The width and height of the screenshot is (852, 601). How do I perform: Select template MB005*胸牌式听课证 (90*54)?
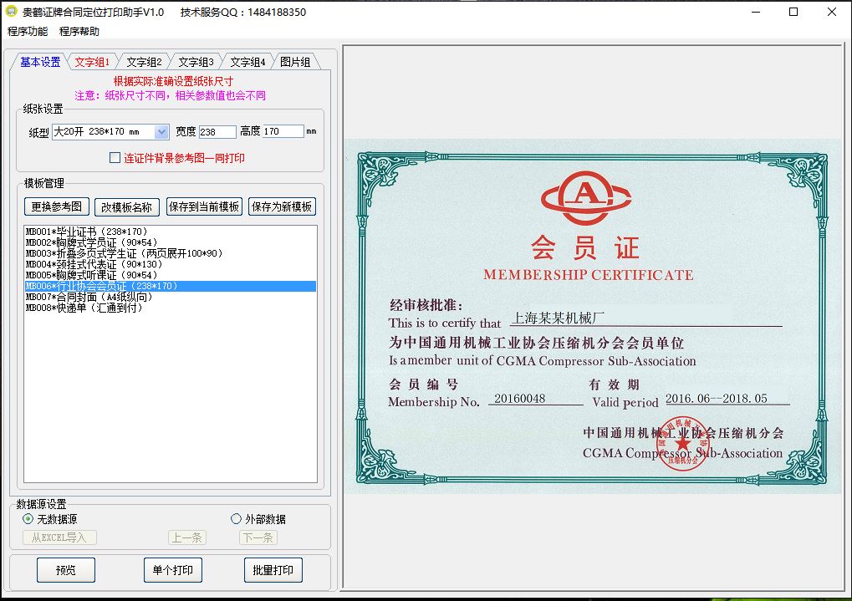171,275
